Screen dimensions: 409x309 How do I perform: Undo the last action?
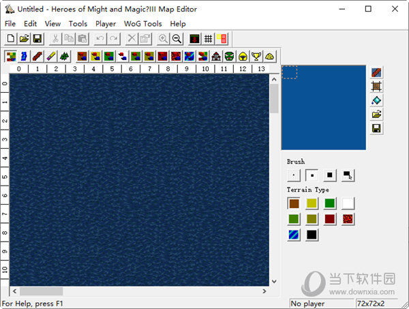pyautogui.click(x=100, y=39)
